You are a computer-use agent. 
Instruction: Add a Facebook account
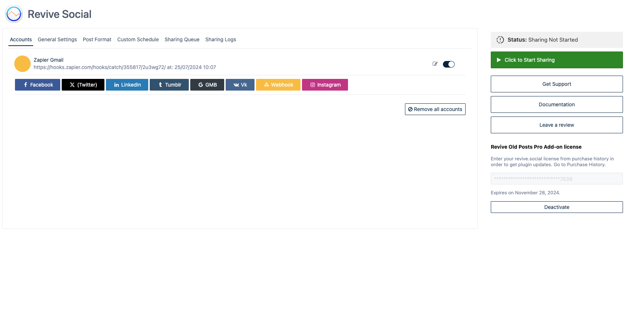point(38,85)
